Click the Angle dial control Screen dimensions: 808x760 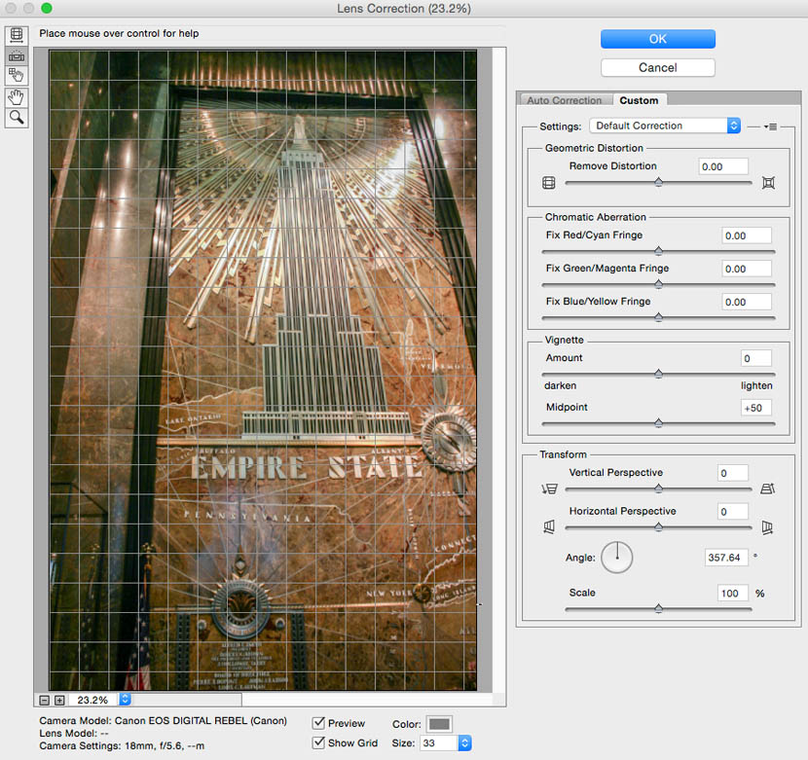tap(617, 558)
